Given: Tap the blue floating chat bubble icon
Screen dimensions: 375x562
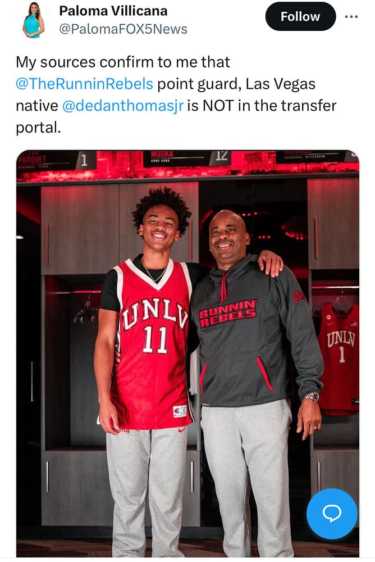Looking at the screenshot, I should 332,514.
